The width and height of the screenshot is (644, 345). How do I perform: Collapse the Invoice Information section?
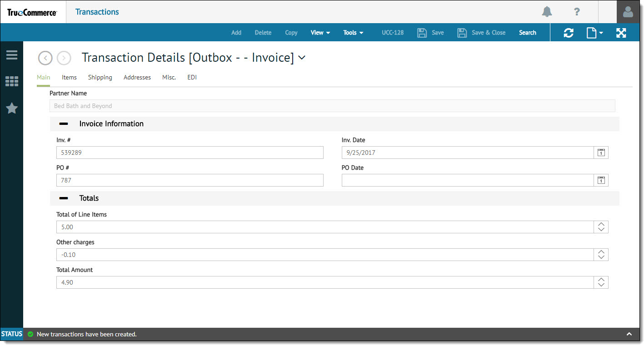coord(64,124)
